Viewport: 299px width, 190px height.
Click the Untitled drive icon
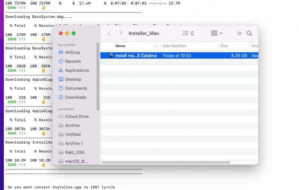coord(61,134)
